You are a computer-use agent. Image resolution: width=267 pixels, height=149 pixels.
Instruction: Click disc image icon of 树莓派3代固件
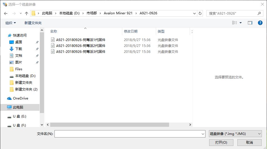point(53,52)
